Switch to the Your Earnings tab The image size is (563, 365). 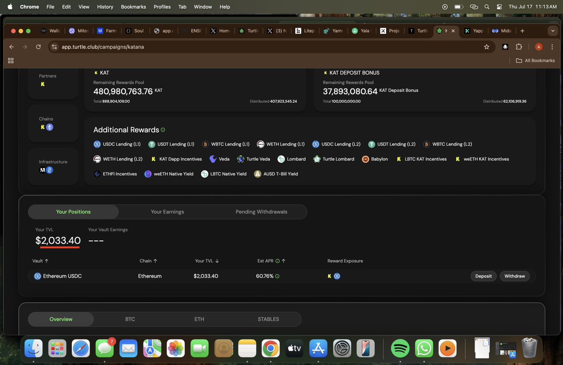tap(167, 212)
